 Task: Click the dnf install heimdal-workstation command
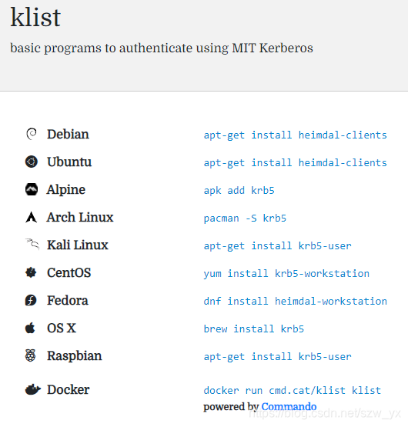pyautogui.click(x=295, y=301)
